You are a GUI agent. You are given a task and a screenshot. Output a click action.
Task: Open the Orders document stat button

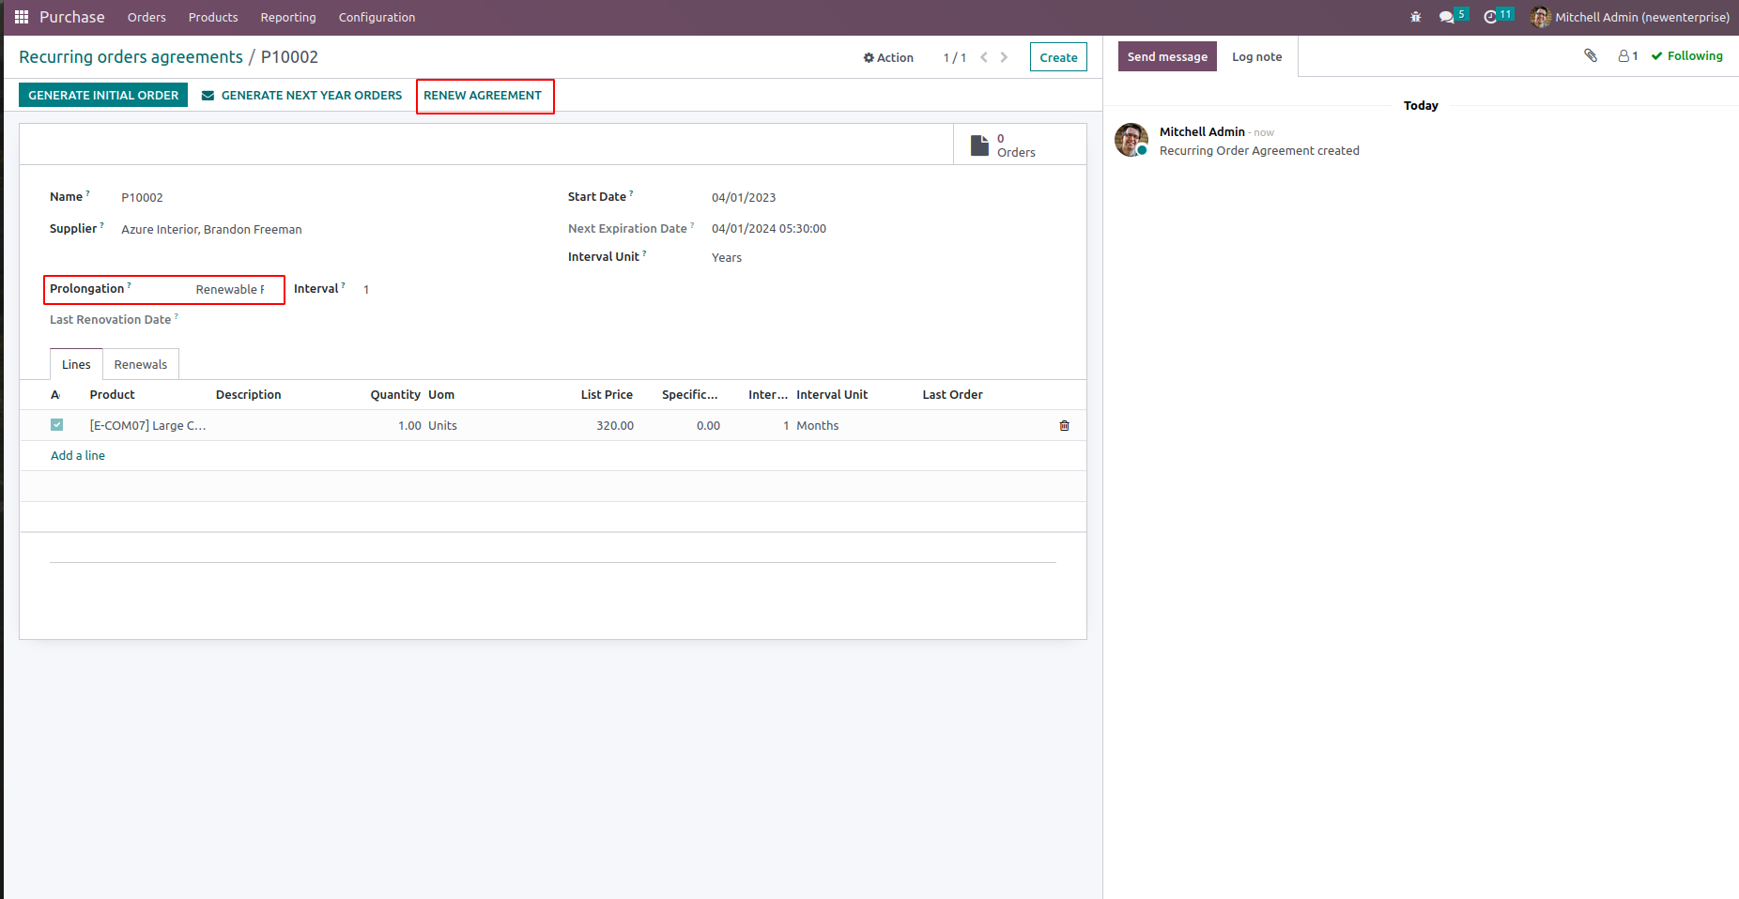click(1020, 145)
